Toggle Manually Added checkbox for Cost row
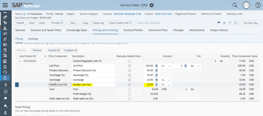Viewport: 263px width, 116px height. pos(129,89)
